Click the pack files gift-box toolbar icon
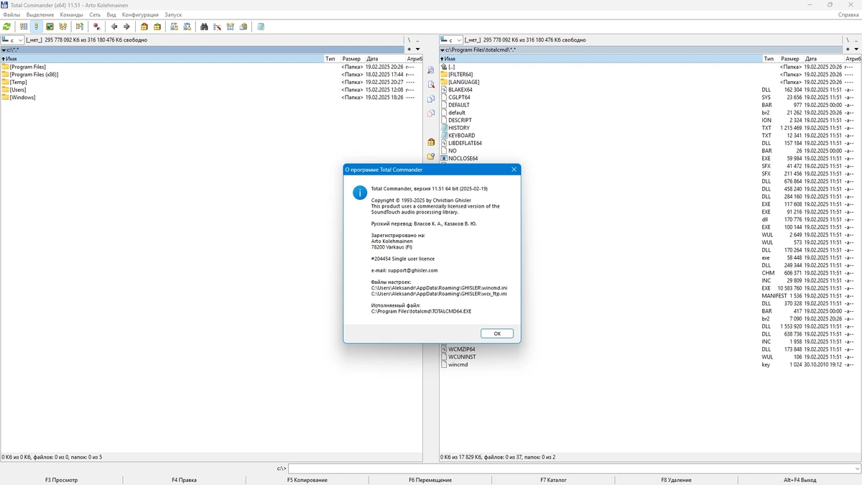 [144, 27]
